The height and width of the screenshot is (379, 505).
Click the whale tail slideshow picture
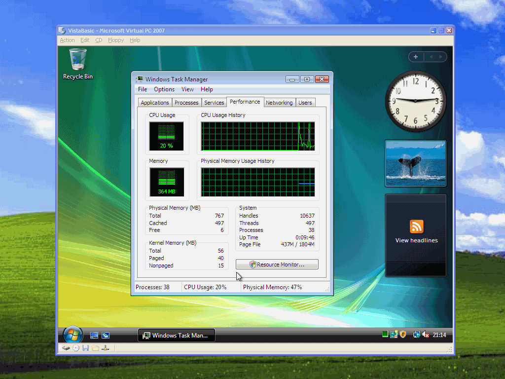(416, 164)
